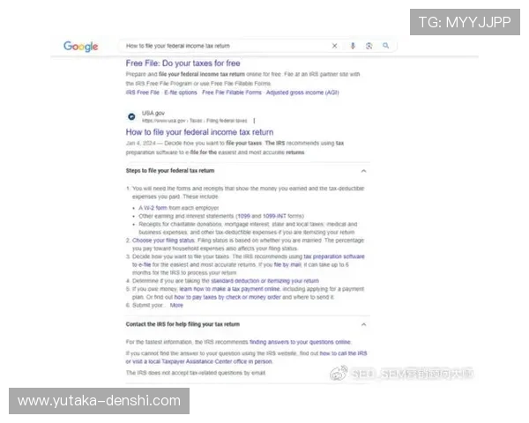This screenshot has width=529, height=423.
Task: Open 'How to file your federal income tax return' result
Action: point(199,133)
